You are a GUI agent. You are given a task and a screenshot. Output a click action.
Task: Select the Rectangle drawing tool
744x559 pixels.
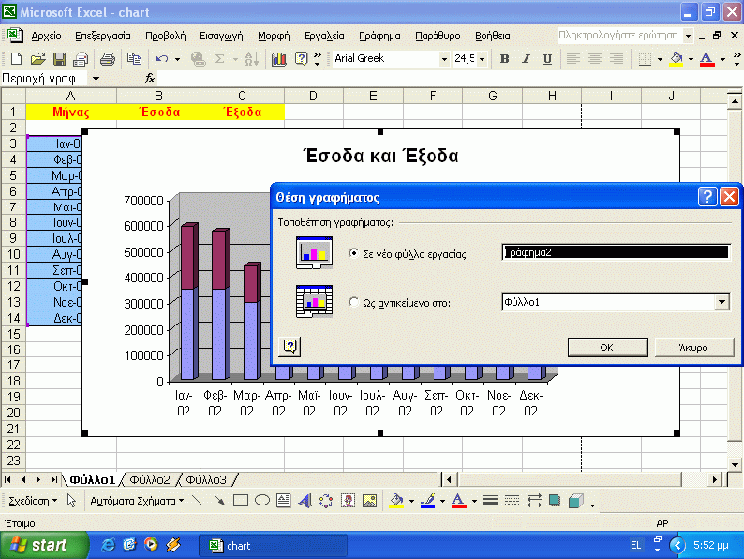pyautogui.click(x=241, y=501)
